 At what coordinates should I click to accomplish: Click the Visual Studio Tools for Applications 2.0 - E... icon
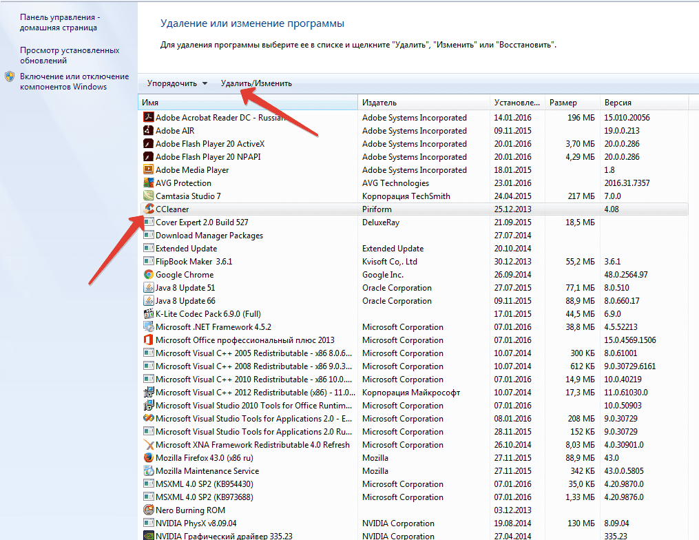pos(149,418)
